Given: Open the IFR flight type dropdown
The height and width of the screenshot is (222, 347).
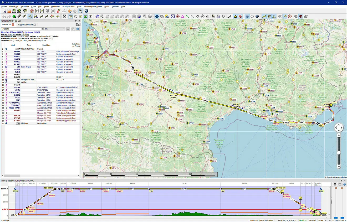Looking at the screenshot, I should (54, 29).
